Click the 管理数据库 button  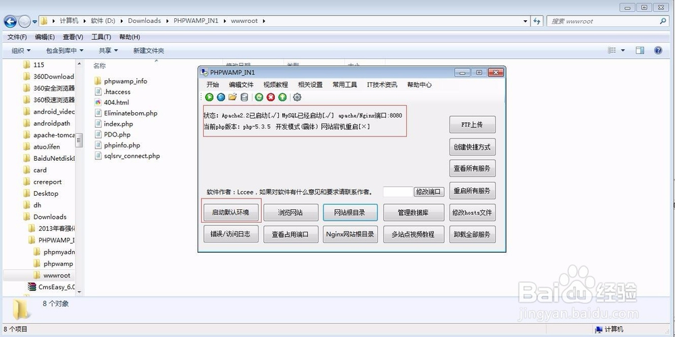(x=414, y=212)
